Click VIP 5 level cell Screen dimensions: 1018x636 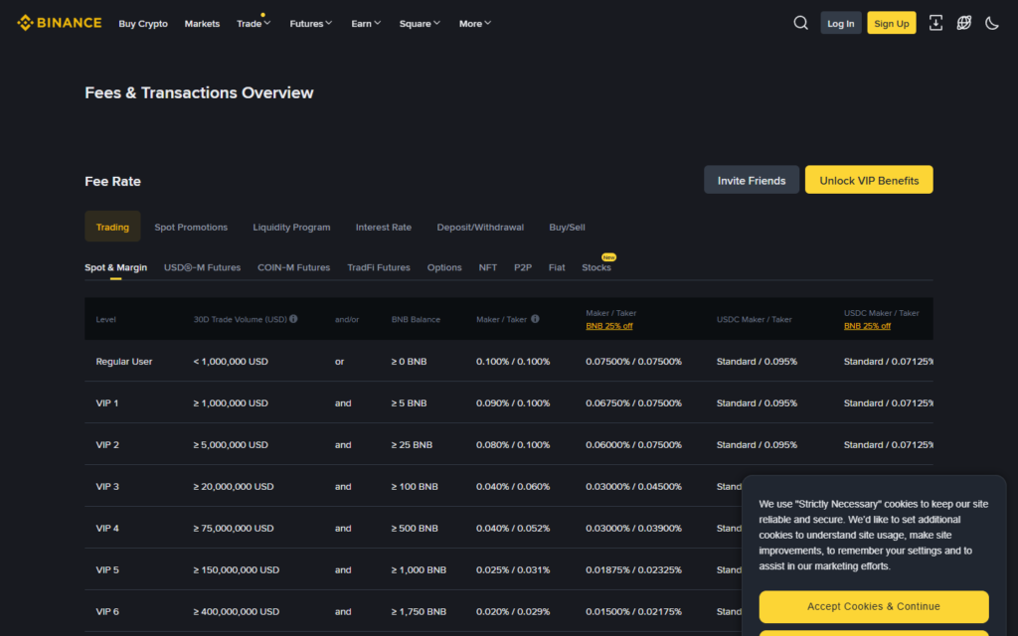pos(107,569)
